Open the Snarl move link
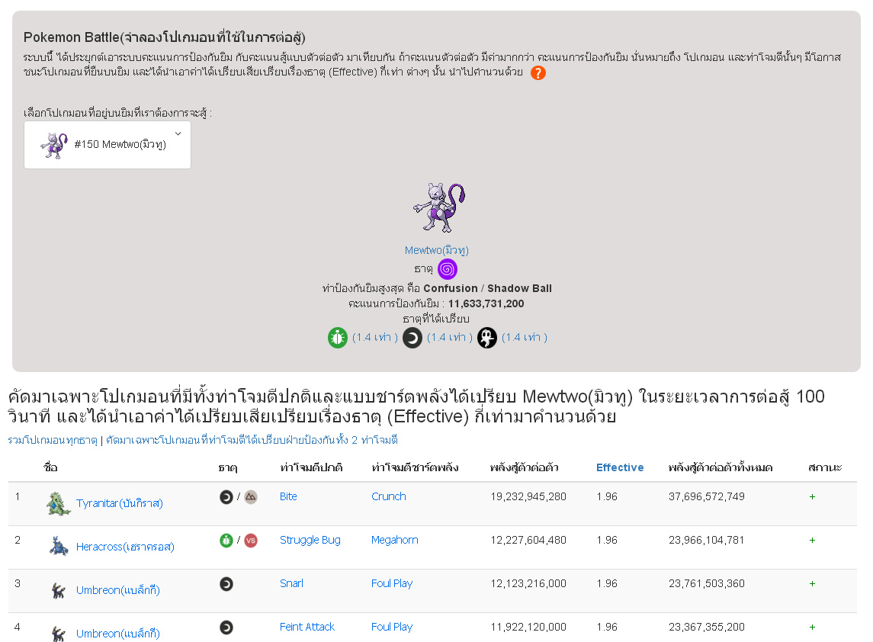The width and height of the screenshot is (873, 642). click(x=291, y=583)
